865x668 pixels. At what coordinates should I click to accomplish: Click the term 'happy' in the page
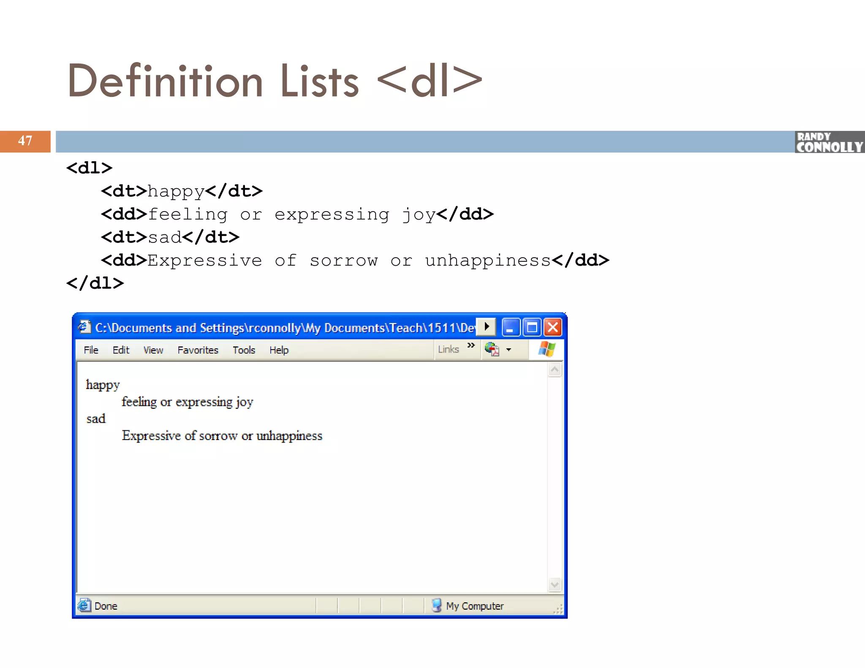(103, 385)
